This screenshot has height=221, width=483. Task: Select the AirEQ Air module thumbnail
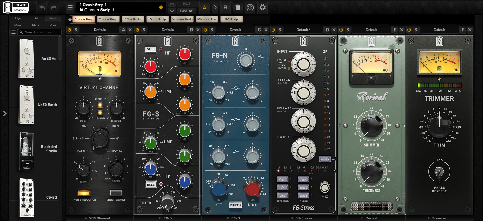click(27, 58)
